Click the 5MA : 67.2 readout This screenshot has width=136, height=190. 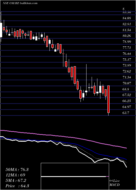[x=16, y=180]
